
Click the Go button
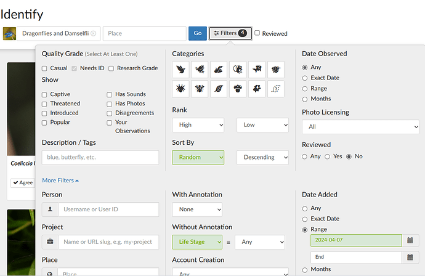(x=198, y=33)
